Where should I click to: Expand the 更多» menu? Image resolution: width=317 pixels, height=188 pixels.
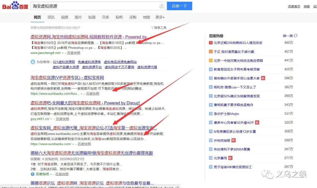[x=160, y=17]
